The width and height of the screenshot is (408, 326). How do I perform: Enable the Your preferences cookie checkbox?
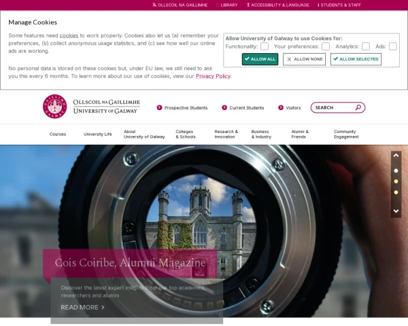tap(326, 46)
